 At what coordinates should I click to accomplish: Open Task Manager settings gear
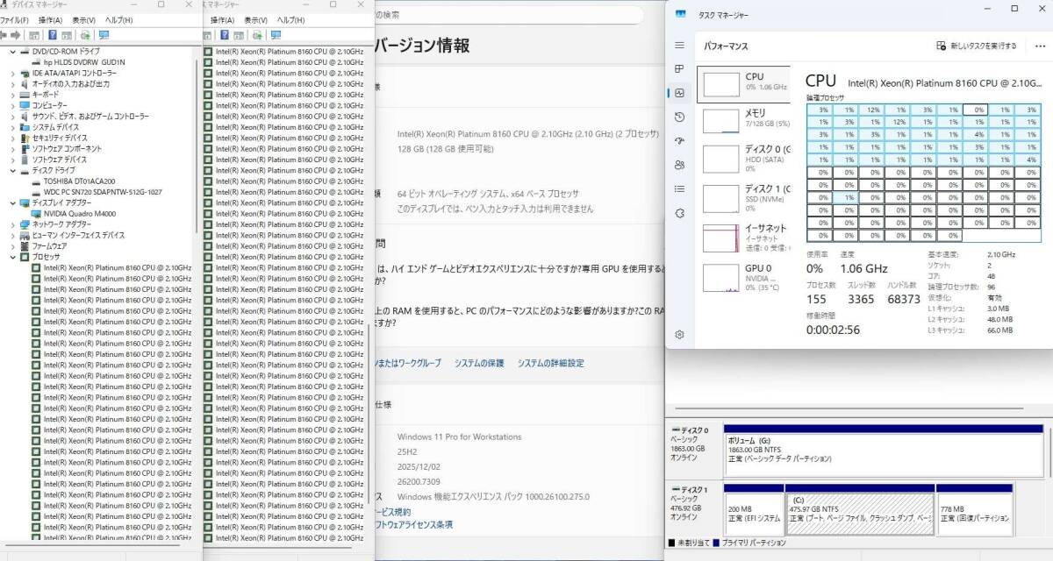click(x=679, y=334)
